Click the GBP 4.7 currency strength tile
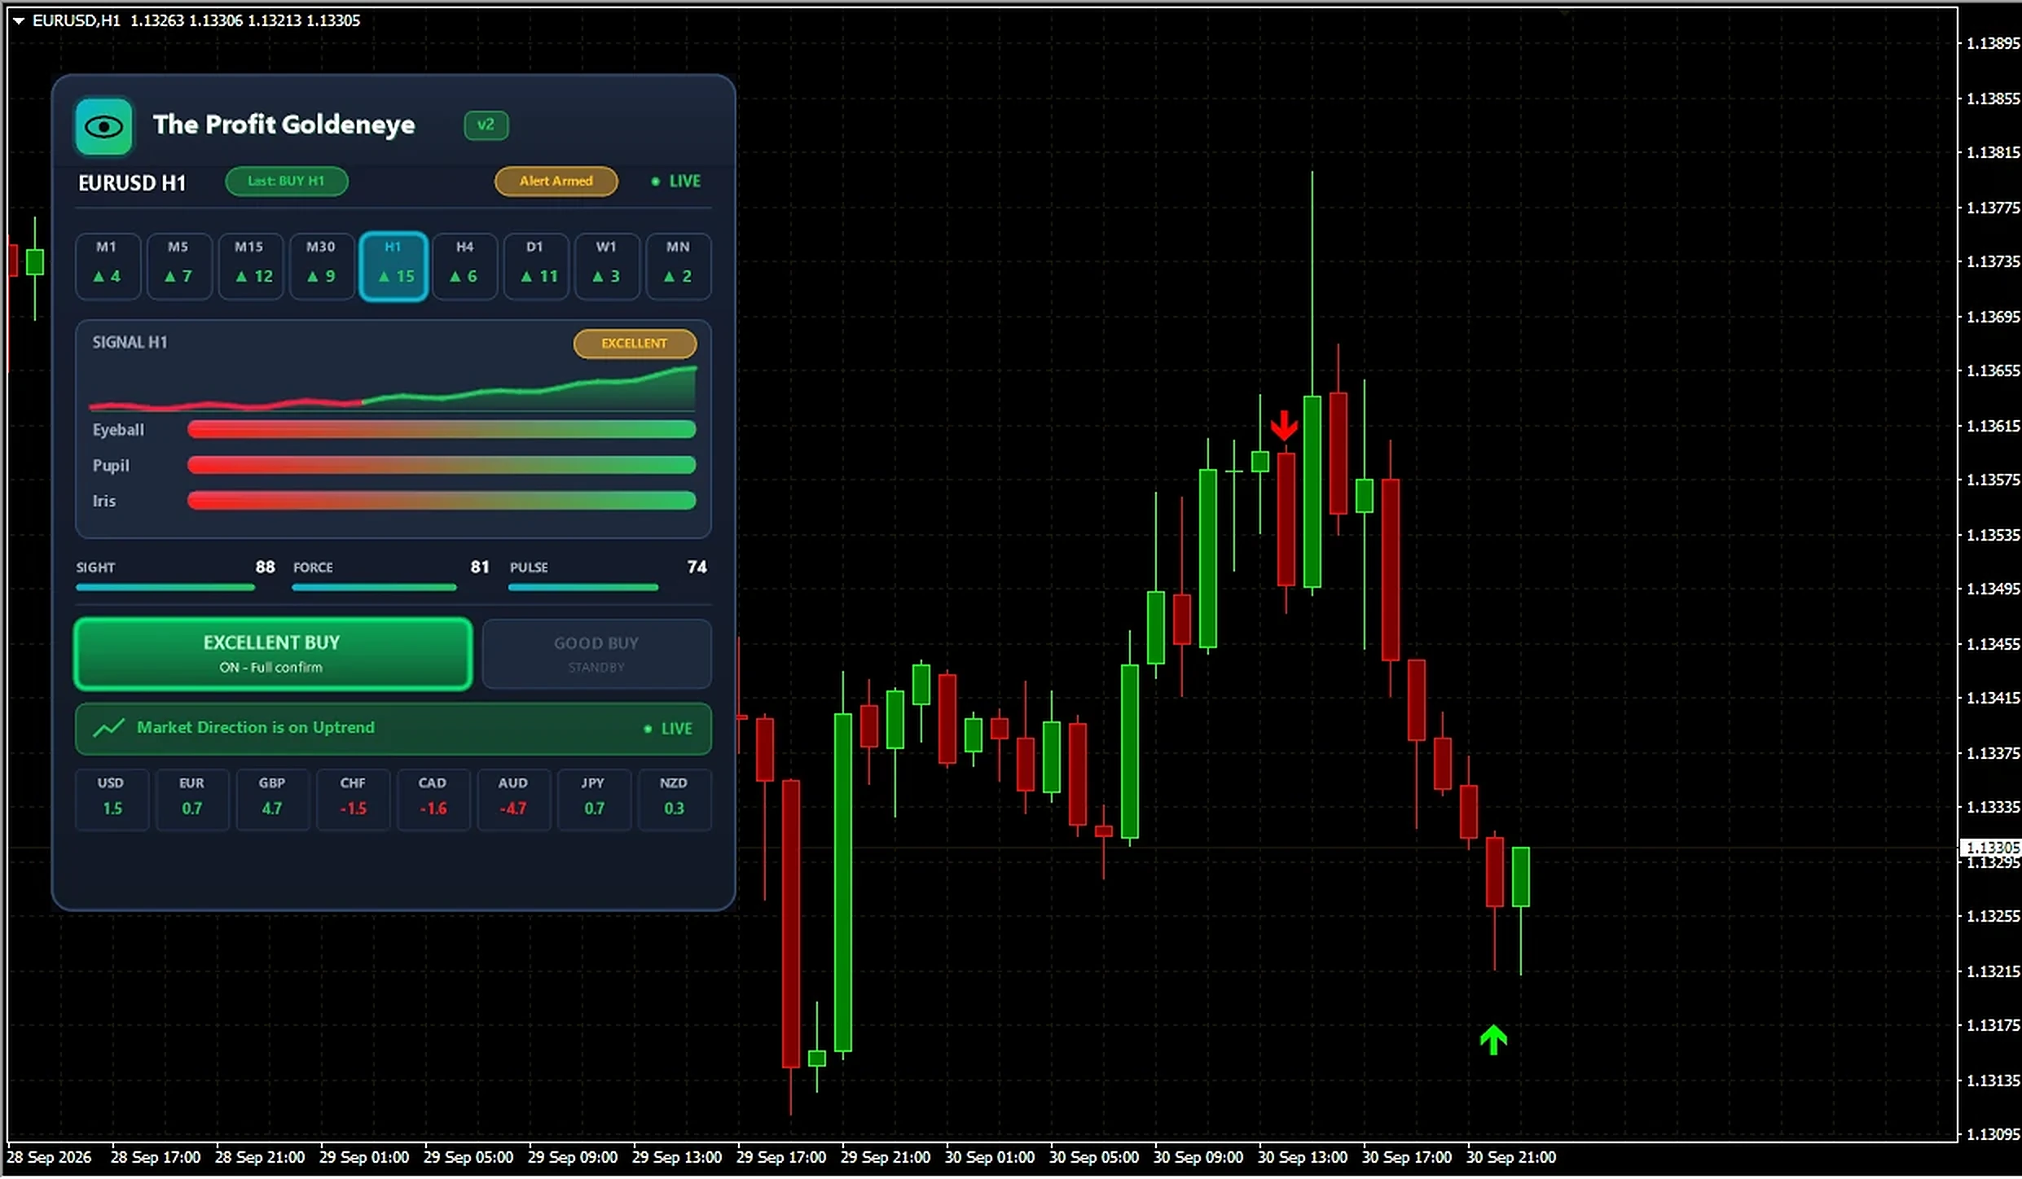Screen dimensions: 2022x1179 tap(272, 800)
